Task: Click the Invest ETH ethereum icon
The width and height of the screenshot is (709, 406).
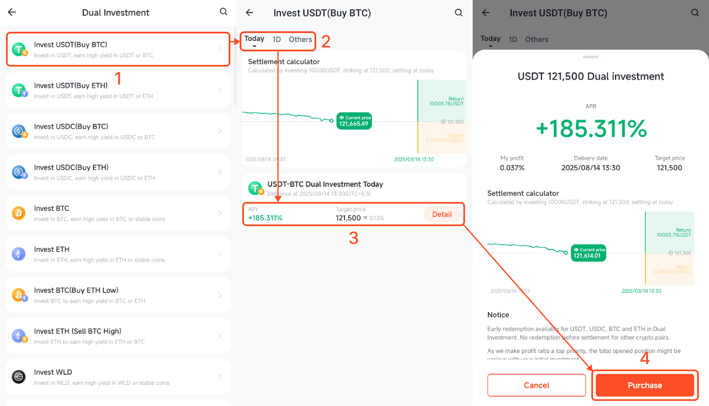Action: click(19, 254)
